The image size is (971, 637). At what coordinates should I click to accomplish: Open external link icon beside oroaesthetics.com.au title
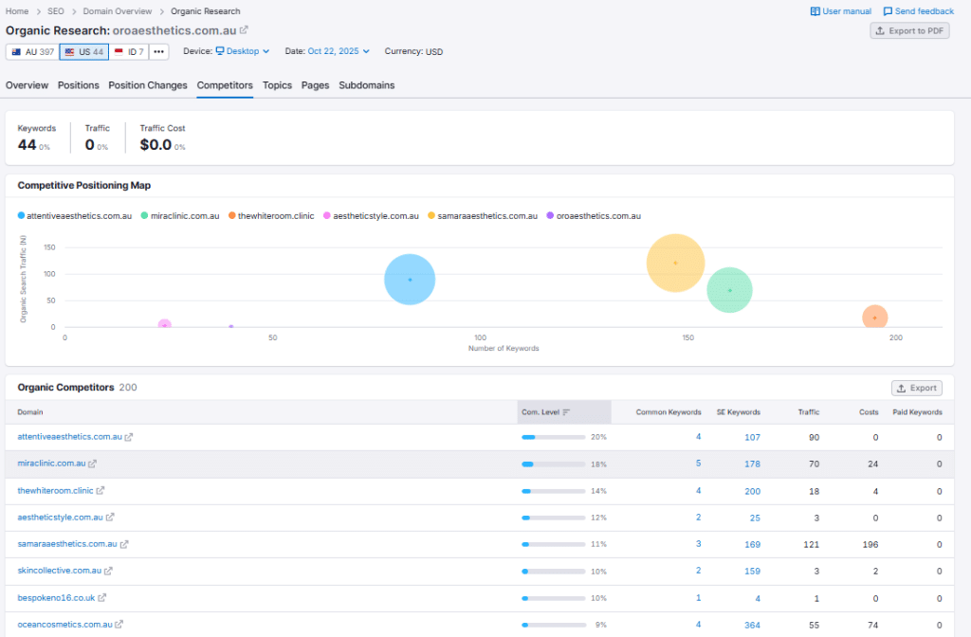point(244,30)
